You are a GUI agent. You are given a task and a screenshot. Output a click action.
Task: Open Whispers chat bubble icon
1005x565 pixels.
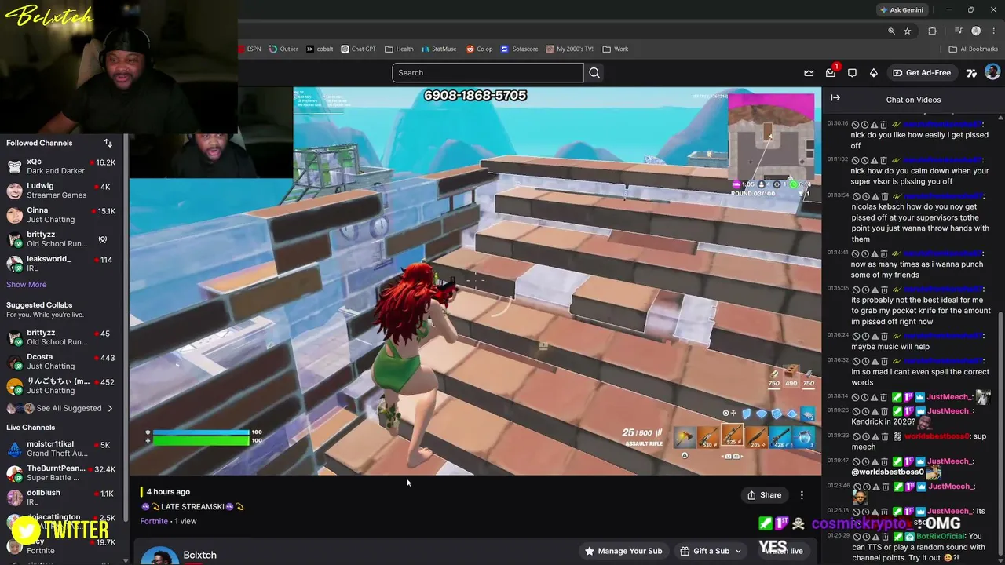852,73
